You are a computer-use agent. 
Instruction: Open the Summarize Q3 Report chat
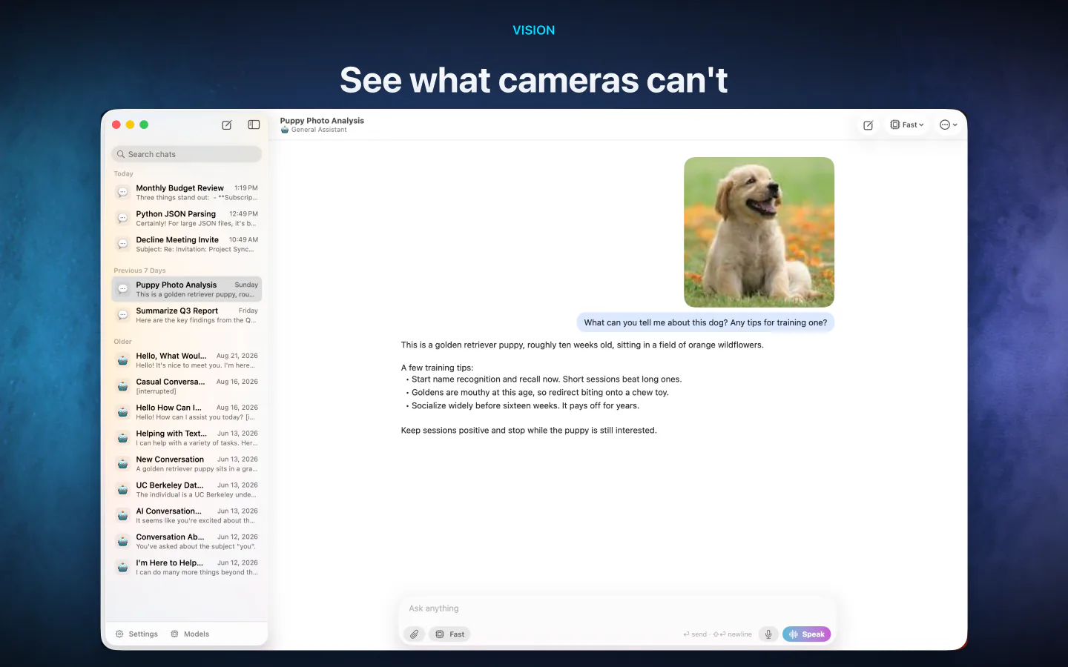[187, 315]
